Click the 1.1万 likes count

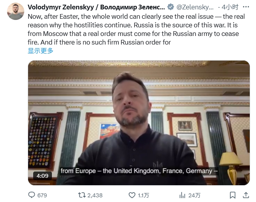[x=144, y=195]
